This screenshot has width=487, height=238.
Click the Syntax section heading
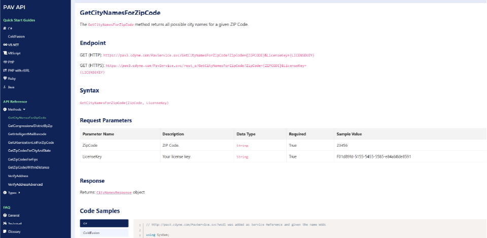[89, 91]
